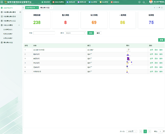Click the list icon of third sidebar item
Screen dimensions: 165x134
coord(2,17)
